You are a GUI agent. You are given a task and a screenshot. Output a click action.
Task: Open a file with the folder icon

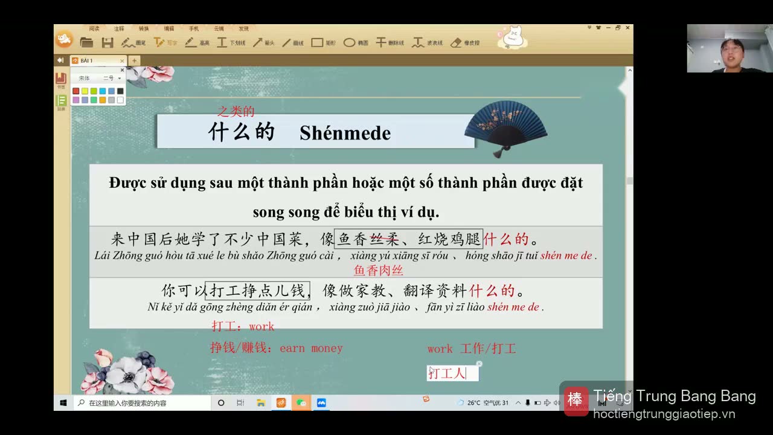pos(86,42)
